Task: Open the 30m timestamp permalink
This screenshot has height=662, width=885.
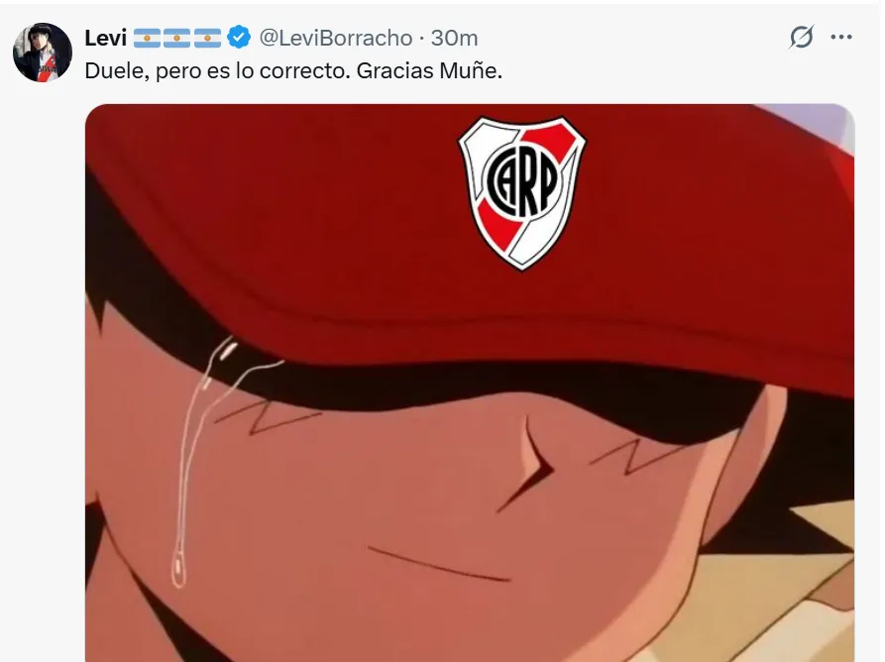Action: pyautogui.click(x=454, y=39)
